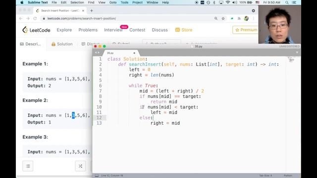Open the Sublime tab list dropdown arrow

pyautogui.click(x=297, y=52)
